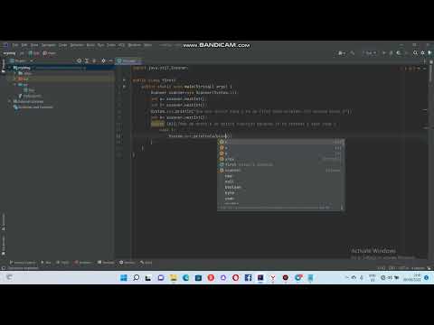The height and width of the screenshot is (325, 434).
Task: Toggle the Structure tool window side tab
Action: click(4, 223)
